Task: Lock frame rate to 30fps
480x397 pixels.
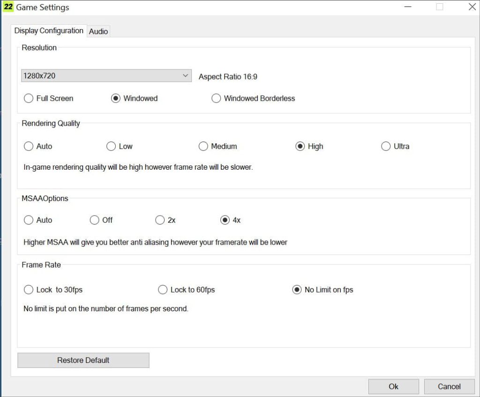Action: [x=29, y=290]
